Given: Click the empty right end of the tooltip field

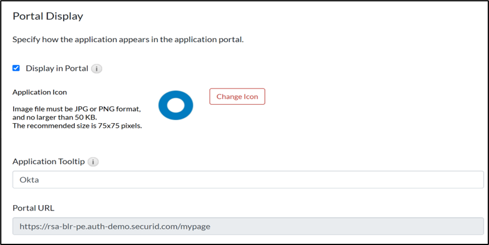Looking at the screenshot, I should tap(463, 180).
